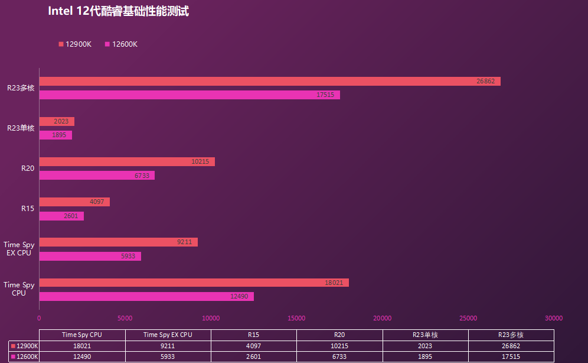
Task: Click the chart title Intel 12代酷睿基础性能测试
Action: coord(118,11)
